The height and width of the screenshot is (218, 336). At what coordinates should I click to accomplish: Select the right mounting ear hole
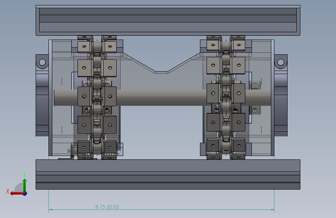(281, 62)
